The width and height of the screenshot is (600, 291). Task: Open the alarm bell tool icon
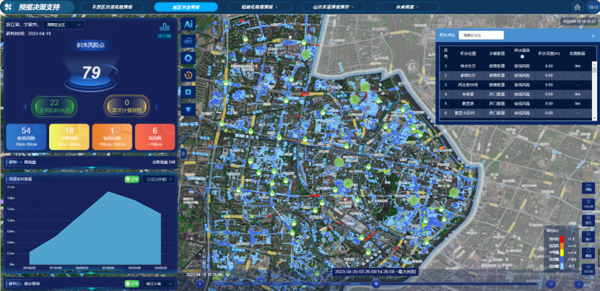tap(188, 109)
